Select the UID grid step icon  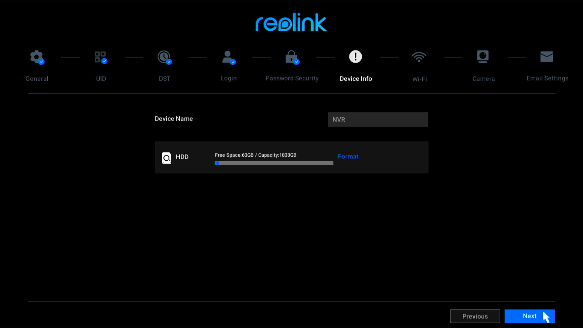101,57
